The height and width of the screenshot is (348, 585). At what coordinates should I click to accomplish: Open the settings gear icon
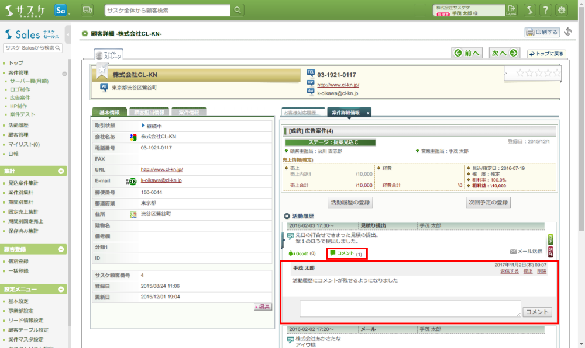tap(562, 10)
